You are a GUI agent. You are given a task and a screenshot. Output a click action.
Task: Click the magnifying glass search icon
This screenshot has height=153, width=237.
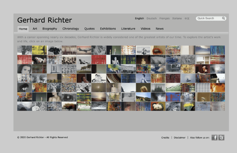pos(223,19)
